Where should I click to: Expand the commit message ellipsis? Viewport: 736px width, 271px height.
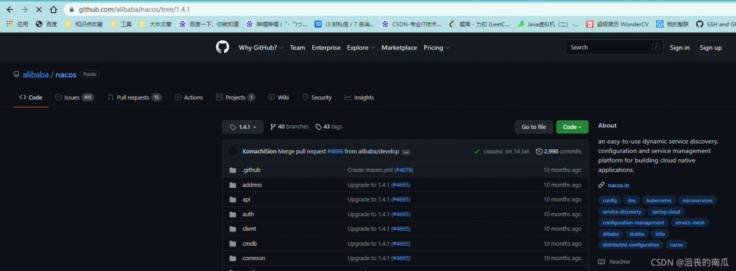point(406,152)
